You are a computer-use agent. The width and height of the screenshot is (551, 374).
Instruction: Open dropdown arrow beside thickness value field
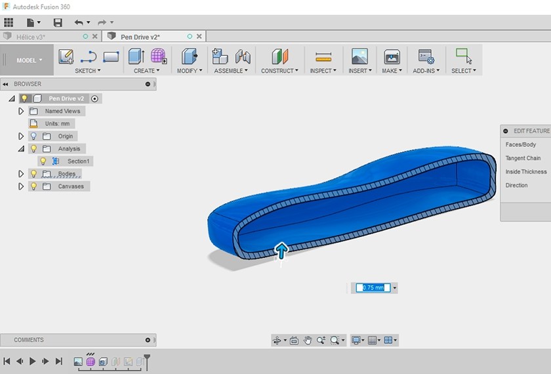pos(394,288)
